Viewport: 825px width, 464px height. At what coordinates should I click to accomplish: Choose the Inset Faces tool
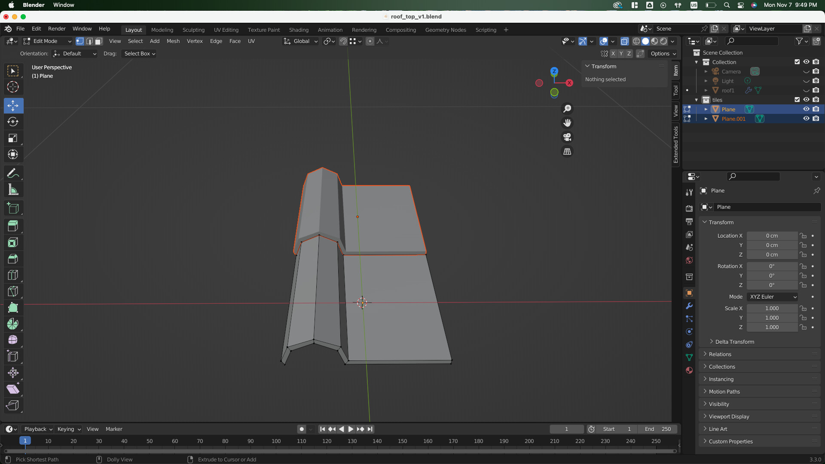click(x=13, y=242)
